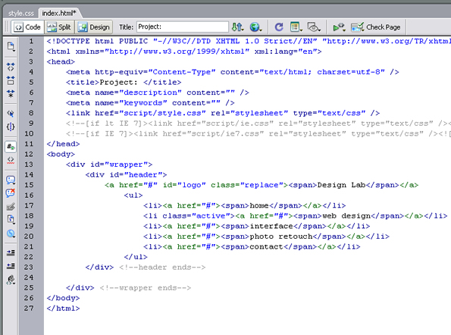Click the closing body tag
451x335 pixels.
[63, 298]
